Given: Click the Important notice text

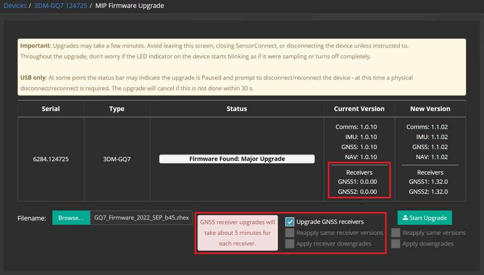Looking at the screenshot, I should (214, 51).
